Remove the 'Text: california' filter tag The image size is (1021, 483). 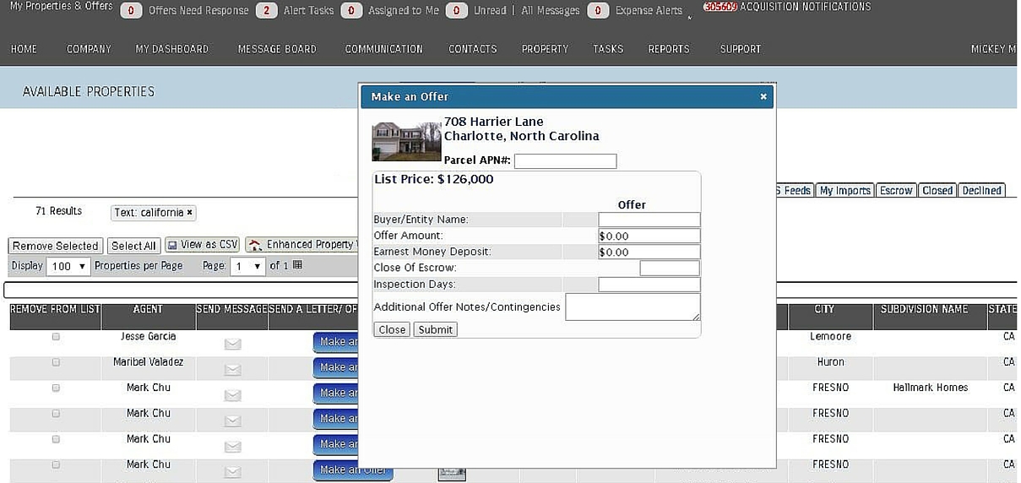point(190,212)
